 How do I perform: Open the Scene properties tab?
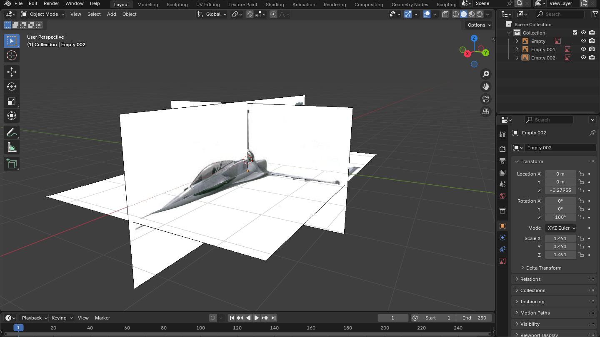click(x=502, y=184)
